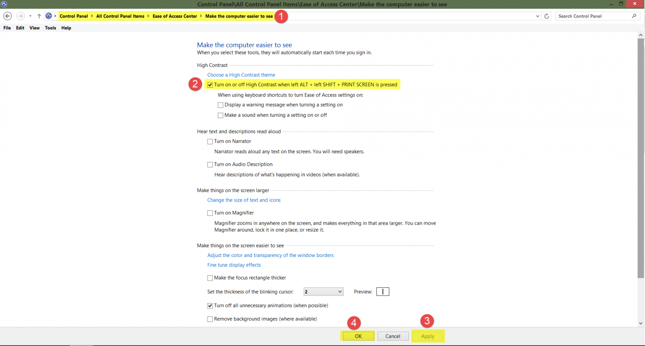
Task: Click the Back navigation arrow
Action: click(x=7, y=16)
